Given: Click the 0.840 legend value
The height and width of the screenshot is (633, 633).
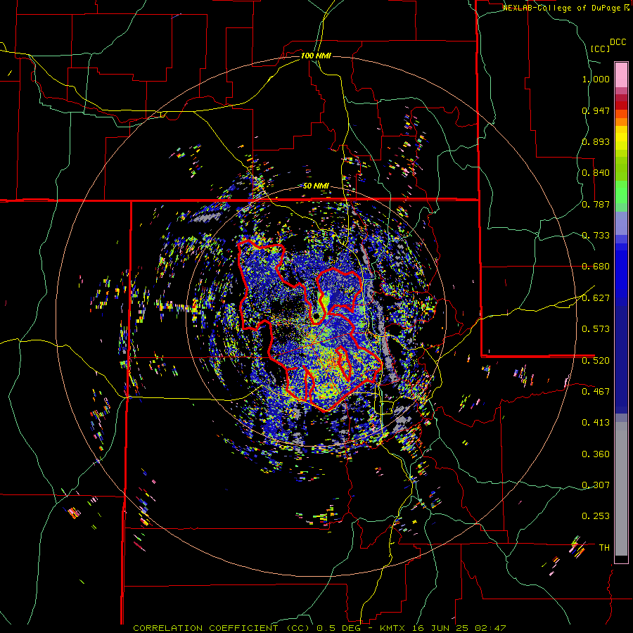Looking at the screenshot, I should coord(596,173).
